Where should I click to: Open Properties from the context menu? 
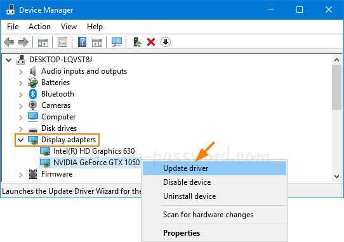coord(215,232)
